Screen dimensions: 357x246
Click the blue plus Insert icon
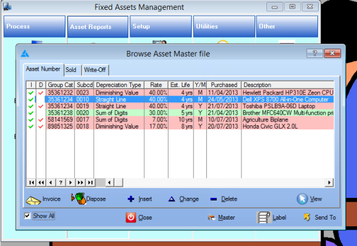click(131, 199)
